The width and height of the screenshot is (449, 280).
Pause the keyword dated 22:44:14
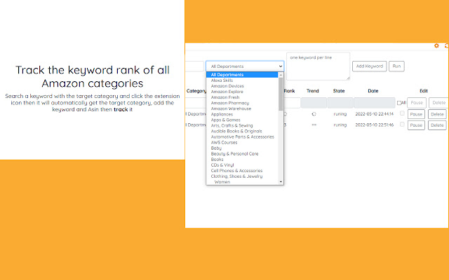tap(416, 114)
